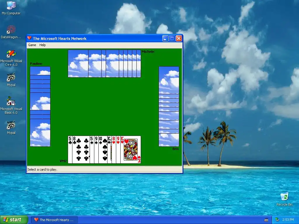Image resolution: width=299 pixels, height=224 pixels.
Task: Click the 2:53 PM taskbar clock
Action: point(288,220)
